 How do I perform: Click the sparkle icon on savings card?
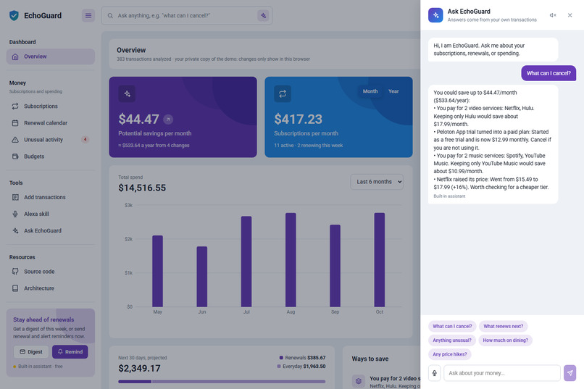click(127, 93)
